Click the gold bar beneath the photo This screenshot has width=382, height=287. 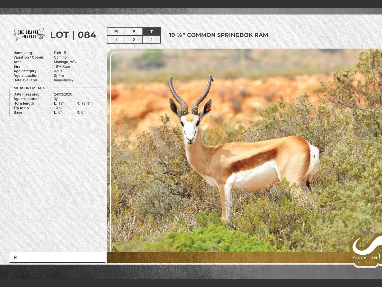227,257
